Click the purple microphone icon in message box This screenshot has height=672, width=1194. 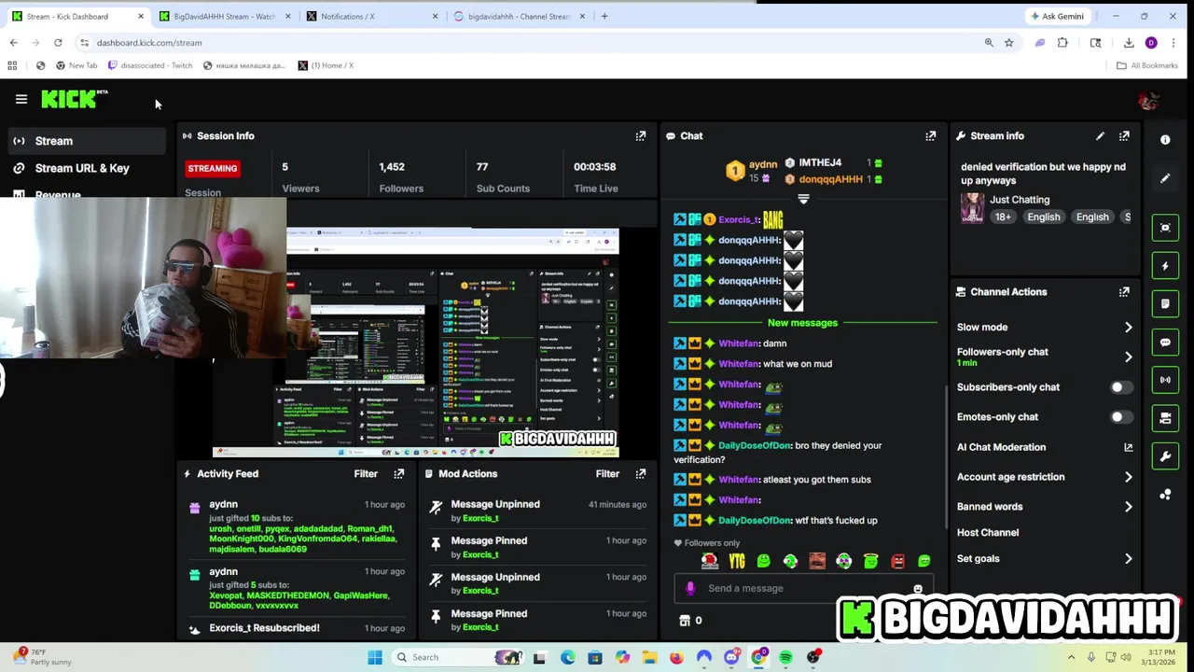click(x=690, y=588)
